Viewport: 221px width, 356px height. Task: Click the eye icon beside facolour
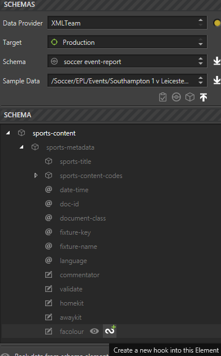(94, 331)
